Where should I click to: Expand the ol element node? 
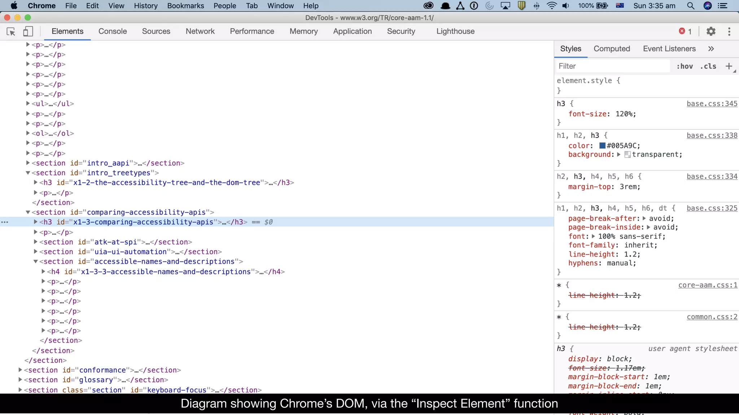point(28,133)
